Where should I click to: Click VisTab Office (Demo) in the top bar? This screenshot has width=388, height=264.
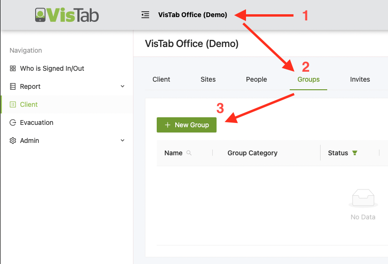(192, 15)
